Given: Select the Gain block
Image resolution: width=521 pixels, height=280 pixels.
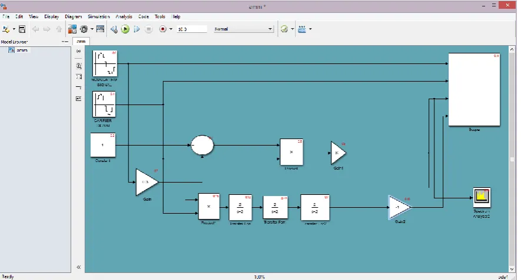Looking at the screenshot, I should tap(147, 182).
